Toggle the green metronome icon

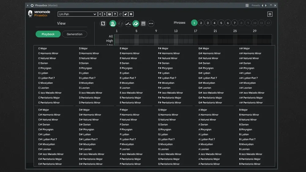pos(113,24)
